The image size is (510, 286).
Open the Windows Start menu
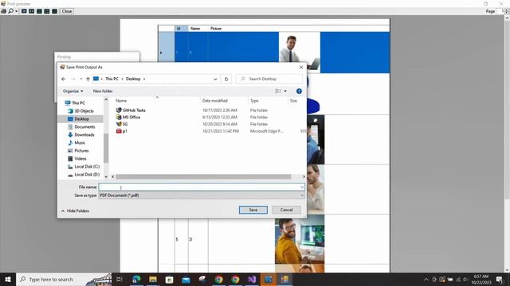point(8,279)
